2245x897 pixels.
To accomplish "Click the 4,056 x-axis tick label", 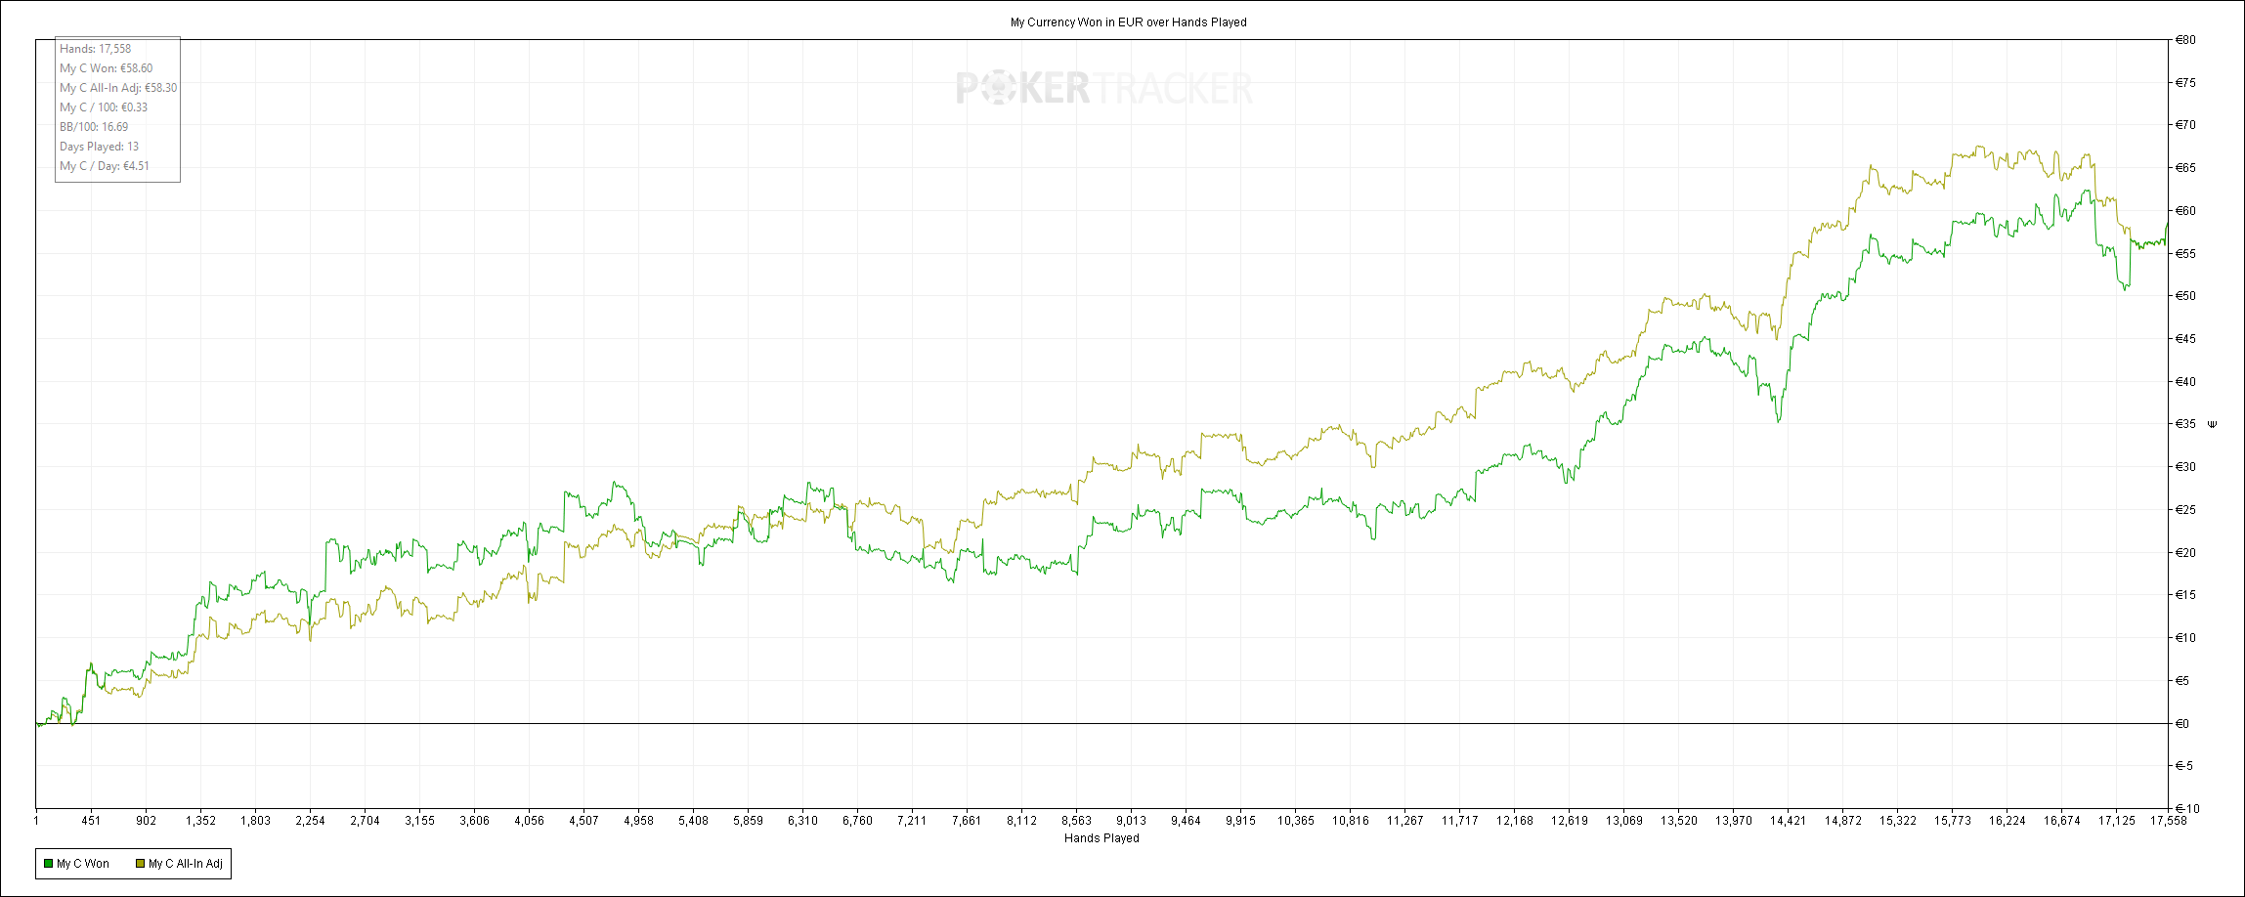I will pos(529,821).
